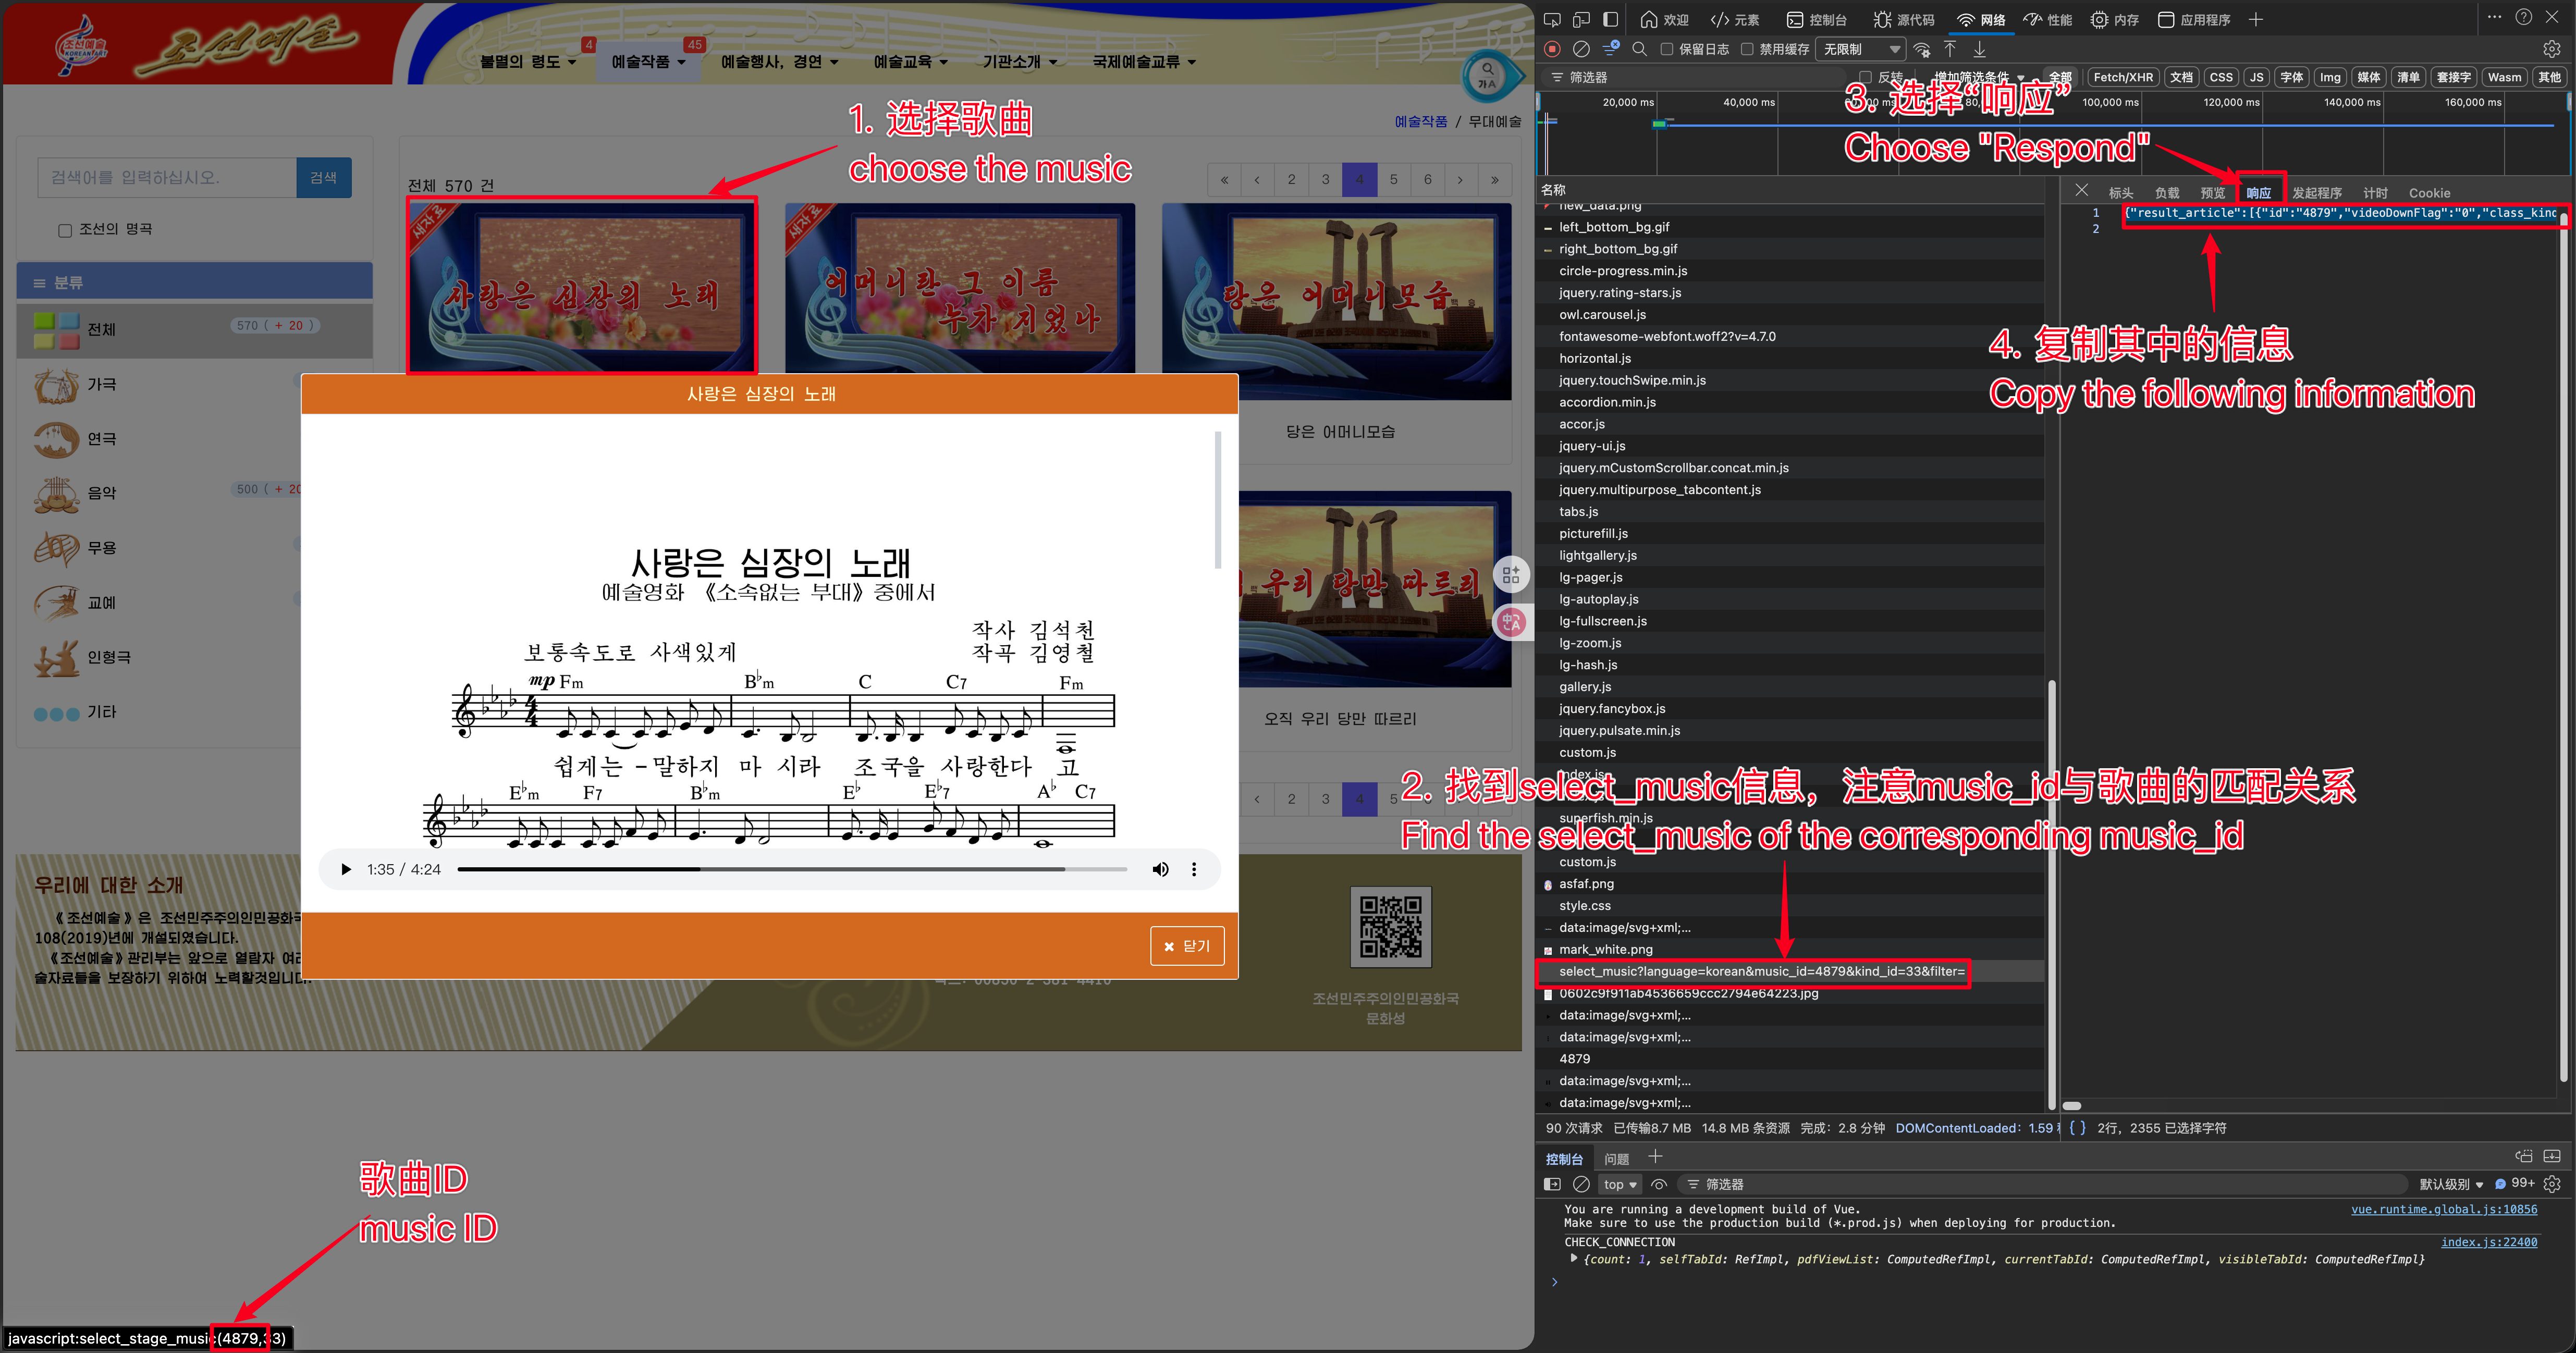The width and height of the screenshot is (2576, 1353).
Task: Clear the network log
Action: coord(1581,49)
